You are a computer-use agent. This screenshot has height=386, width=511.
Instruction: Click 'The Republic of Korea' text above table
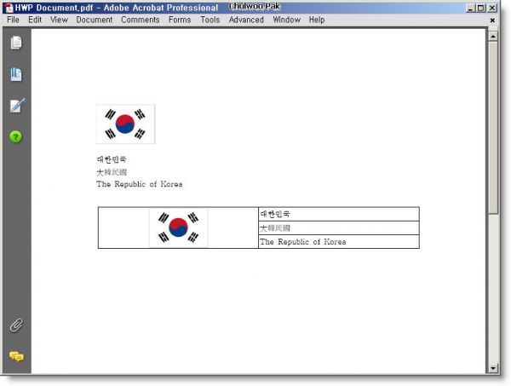[x=140, y=184]
